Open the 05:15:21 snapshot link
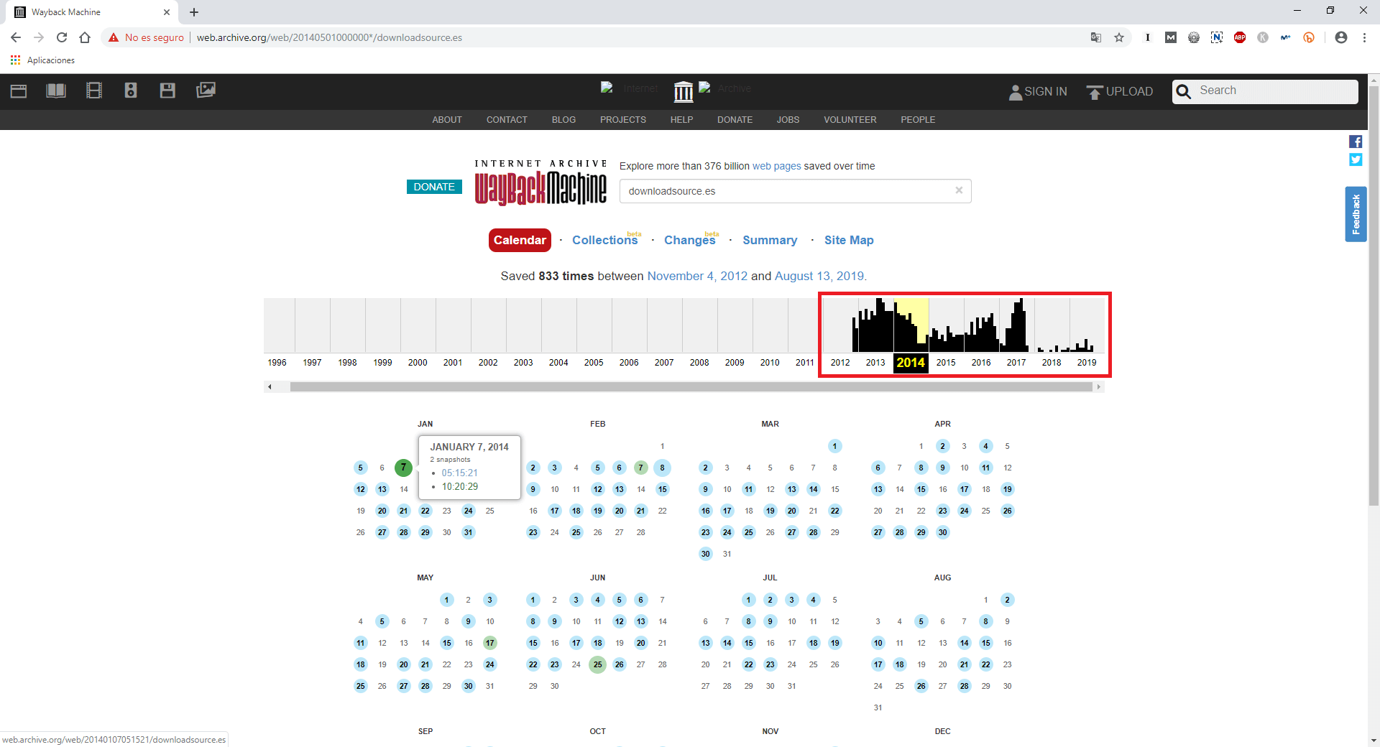The height and width of the screenshot is (747, 1380). point(459,473)
